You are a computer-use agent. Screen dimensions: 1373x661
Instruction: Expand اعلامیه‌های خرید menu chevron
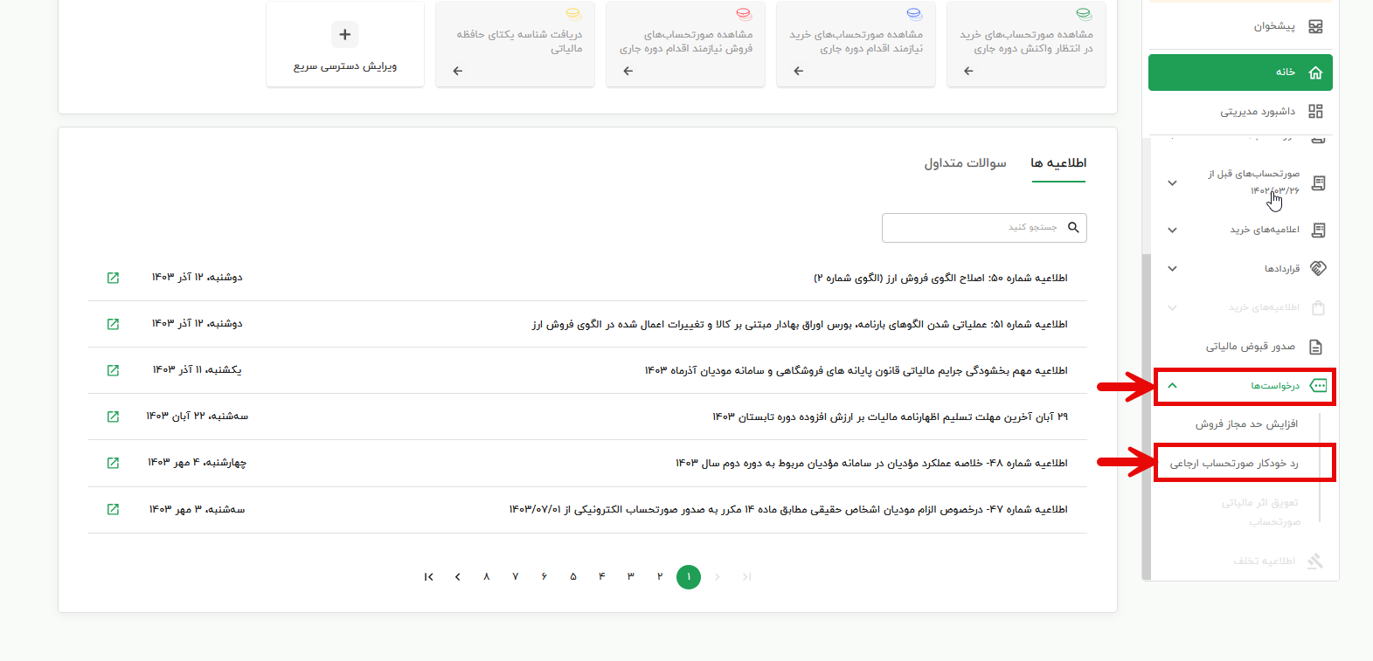pos(1173,230)
